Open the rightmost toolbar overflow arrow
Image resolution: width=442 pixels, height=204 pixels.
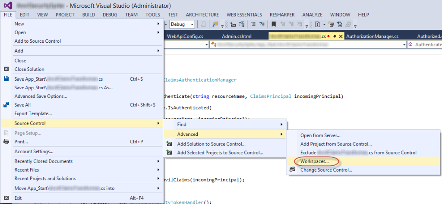point(355,26)
